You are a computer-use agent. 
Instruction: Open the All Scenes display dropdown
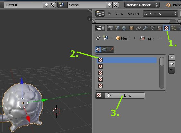pos(160,14)
